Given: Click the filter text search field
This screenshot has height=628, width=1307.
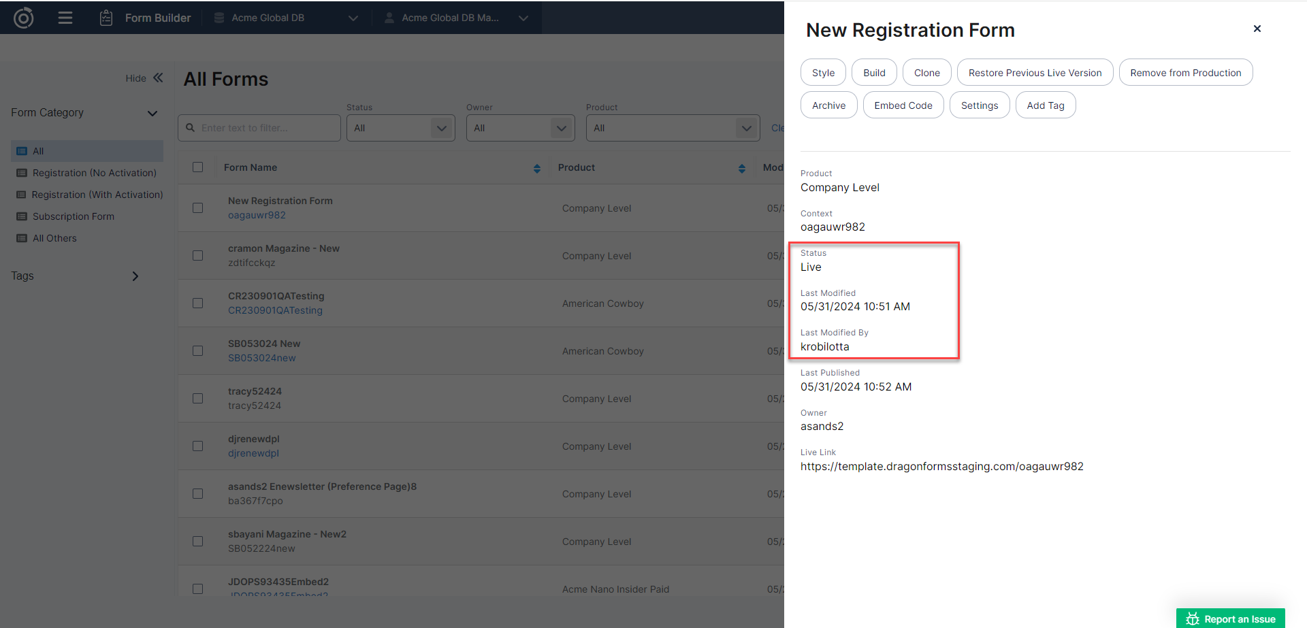Looking at the screenshot, I should pyautogui.click(x=265, y=128).
